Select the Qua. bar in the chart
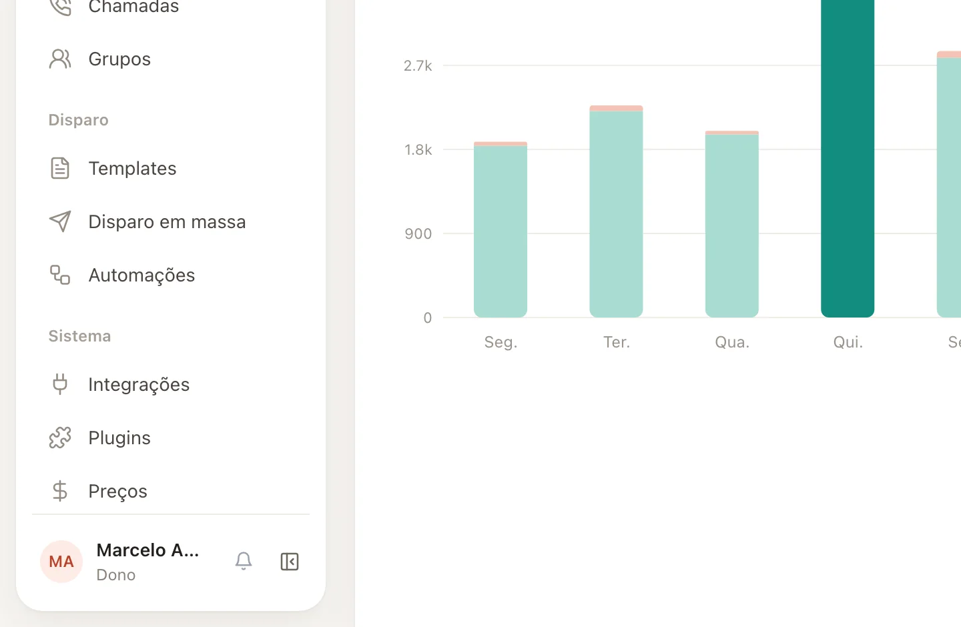Viewport: 961px width, 627px height. coord(732,224)
